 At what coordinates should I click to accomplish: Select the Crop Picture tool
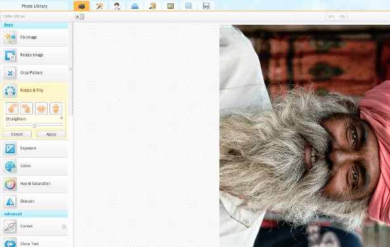34,73
